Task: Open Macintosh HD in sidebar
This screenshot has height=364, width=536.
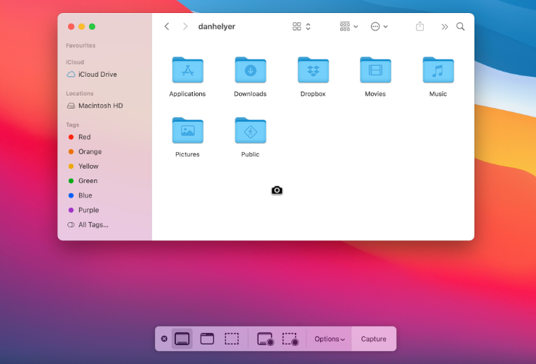Action: click(x=95, y=106)
